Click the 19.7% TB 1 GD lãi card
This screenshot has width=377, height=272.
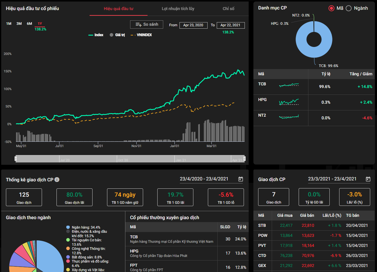(x=175, y=198)
